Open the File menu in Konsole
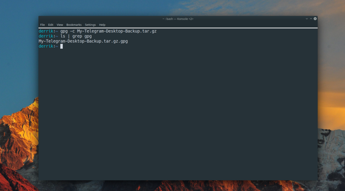The image size is (345, 191). click(x=42, y=25)
